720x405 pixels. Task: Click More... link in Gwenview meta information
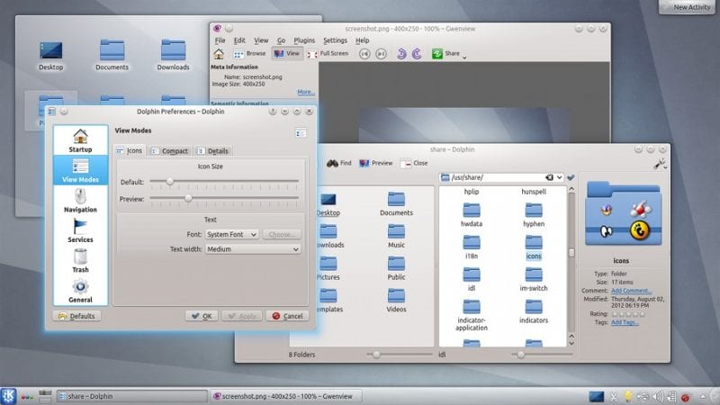tap(306, 93)
